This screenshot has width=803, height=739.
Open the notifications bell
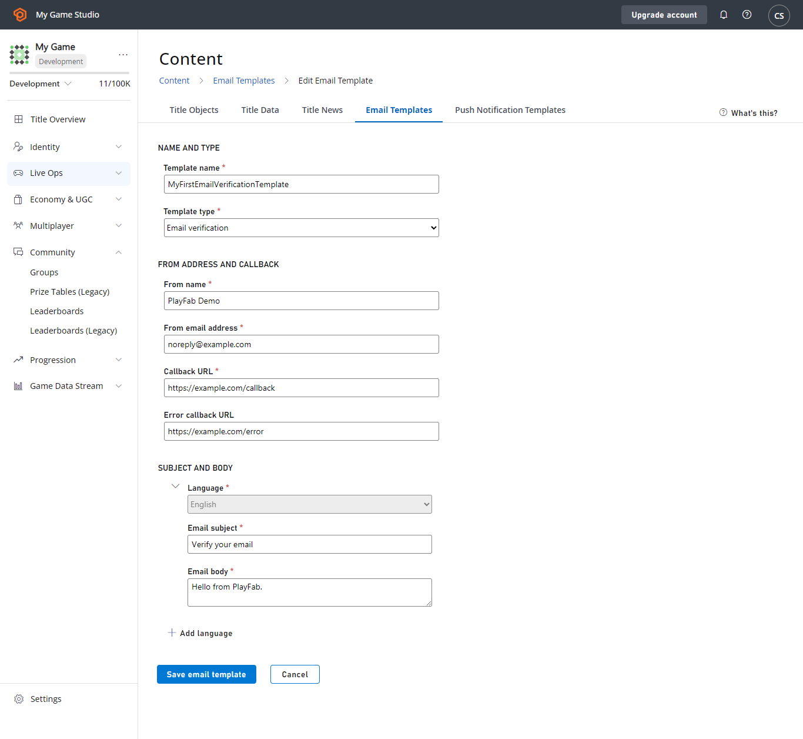(x=724, y=15)
